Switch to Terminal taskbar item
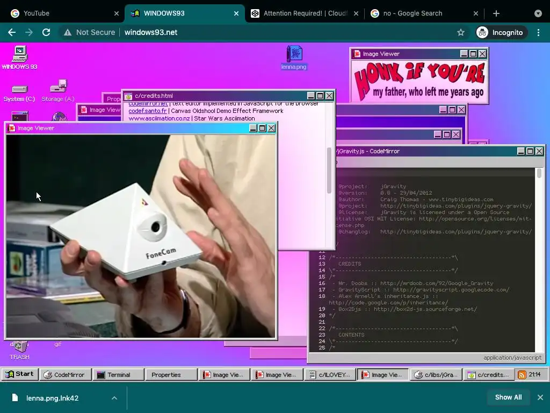Image resolution: width=550 pixels, height=413 pixels. click(x=118, y=375)
